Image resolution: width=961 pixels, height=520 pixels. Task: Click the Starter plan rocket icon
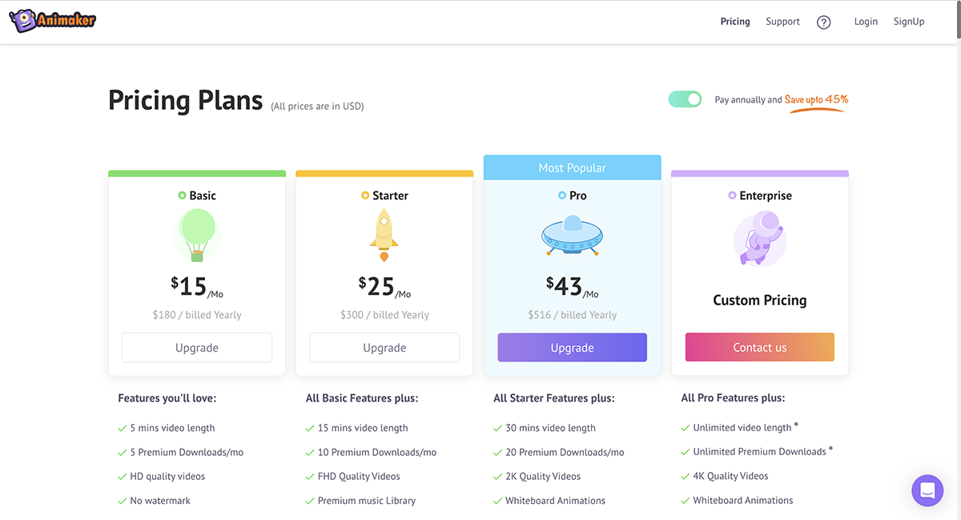pyautogui.click(x=384, y=236)
